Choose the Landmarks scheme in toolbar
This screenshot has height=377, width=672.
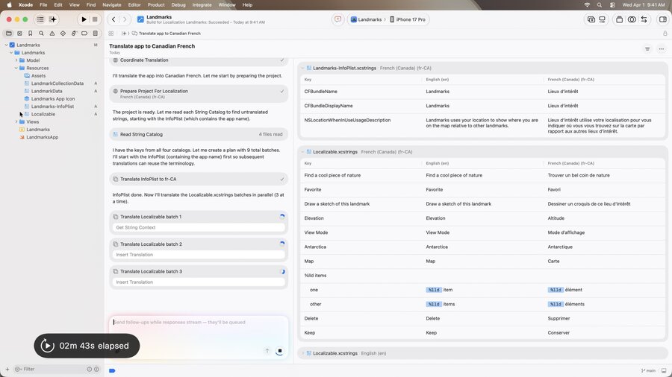click(x=366, y=19)
